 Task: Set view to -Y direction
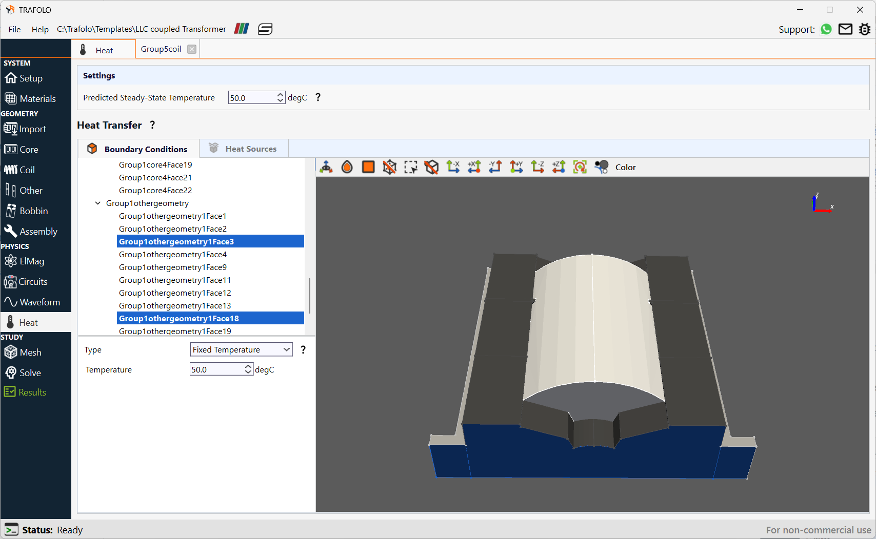495,167
